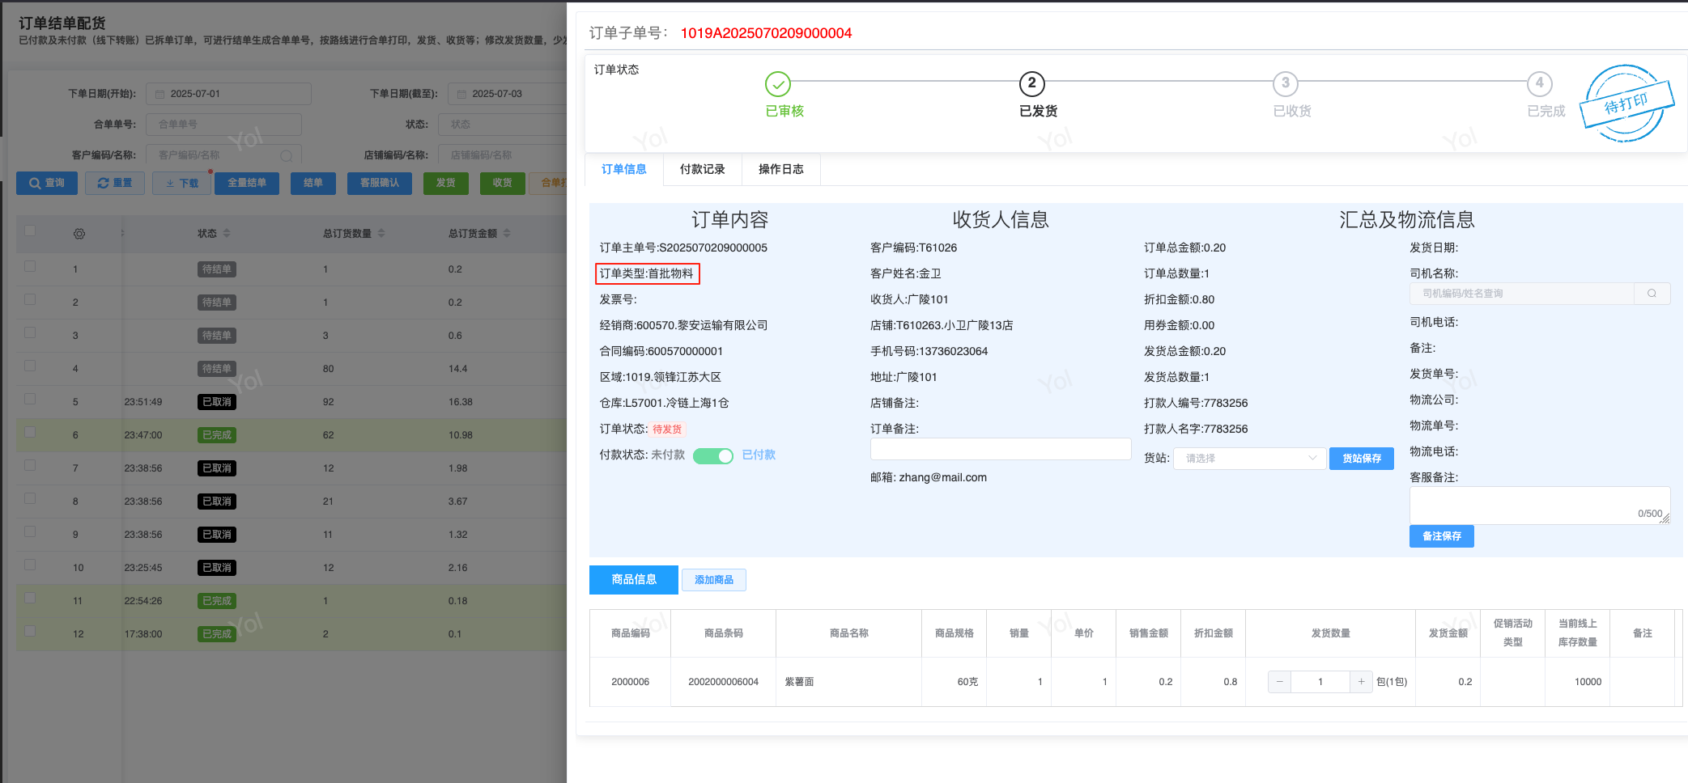The height and width of the screenshot is (783, 1688).
Task: Click minus icon to decrease shipping quantity
Action: pos(1279,682)
